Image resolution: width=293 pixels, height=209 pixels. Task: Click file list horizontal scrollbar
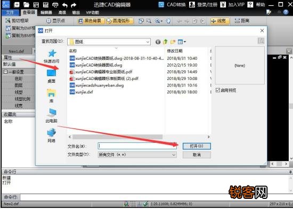click(118, 137)
